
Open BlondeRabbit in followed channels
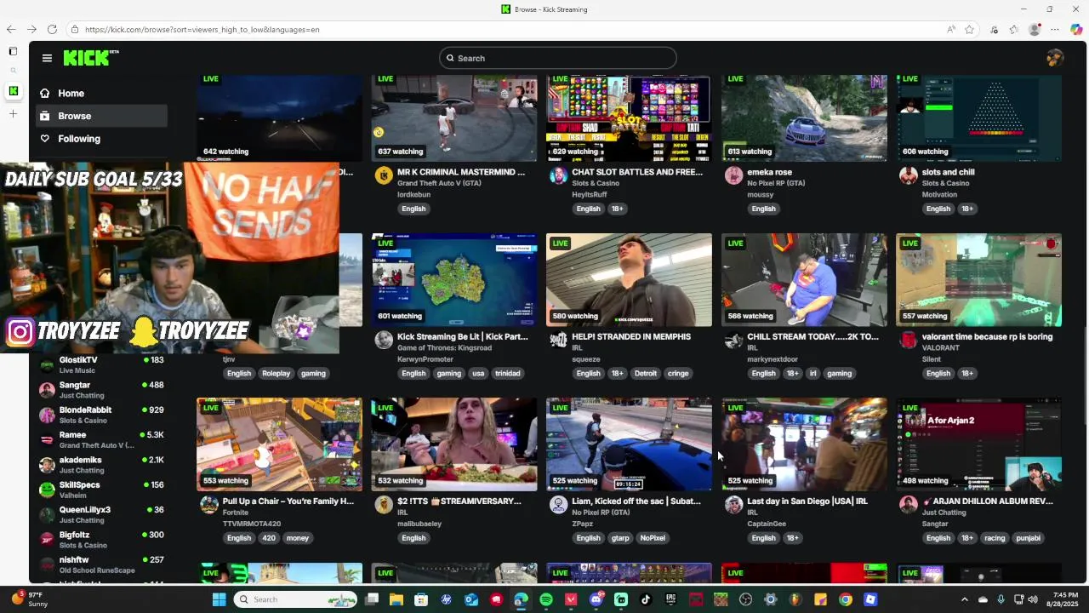[x=102, y=415]
